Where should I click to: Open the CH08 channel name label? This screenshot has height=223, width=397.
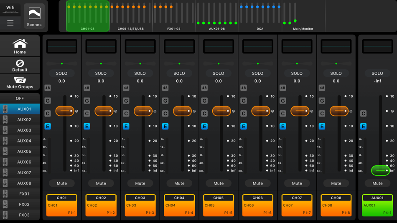[336, 205]
